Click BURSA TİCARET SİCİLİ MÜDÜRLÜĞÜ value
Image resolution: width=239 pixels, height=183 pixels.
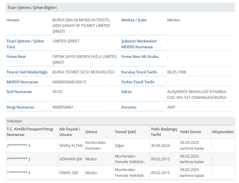click(x=83, y=72)
